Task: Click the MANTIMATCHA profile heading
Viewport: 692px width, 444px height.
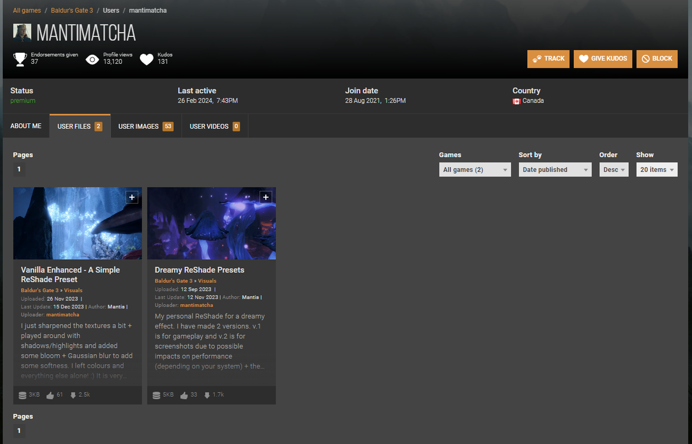Action: tap(86, 33)
